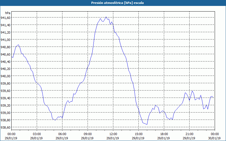Image resolution: width=226 pixels, height=141 pixels.
Task: Click the 938,80 y-axis value
Action: click(x=5, y=120)
